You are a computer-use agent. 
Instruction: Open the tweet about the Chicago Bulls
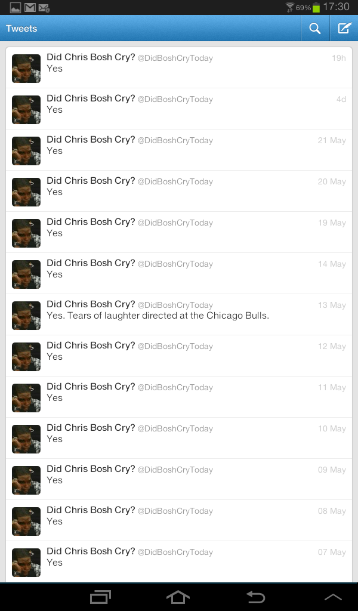179,314
